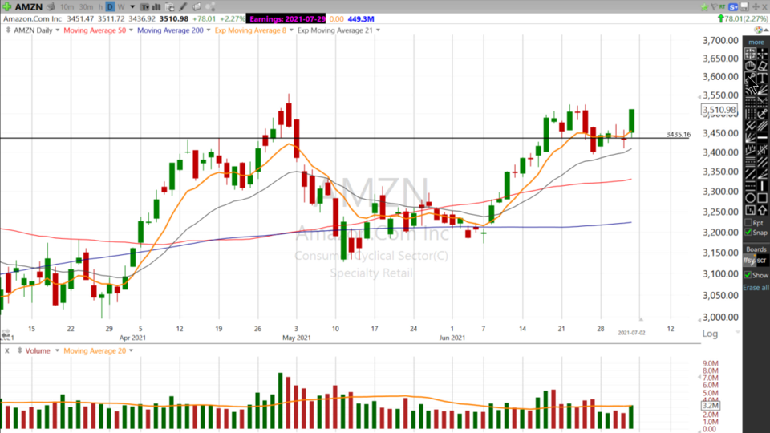Open the color palette icon above drawing tools
Image resolution: width=770 pixels, height=433 pixels.
(x=760, y=30)
